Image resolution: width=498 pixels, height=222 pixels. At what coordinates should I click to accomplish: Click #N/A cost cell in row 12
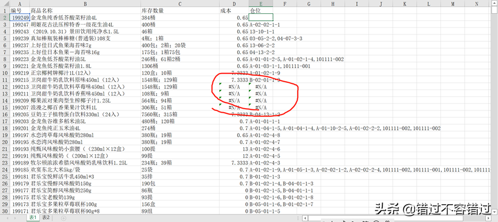click(234, 87)
